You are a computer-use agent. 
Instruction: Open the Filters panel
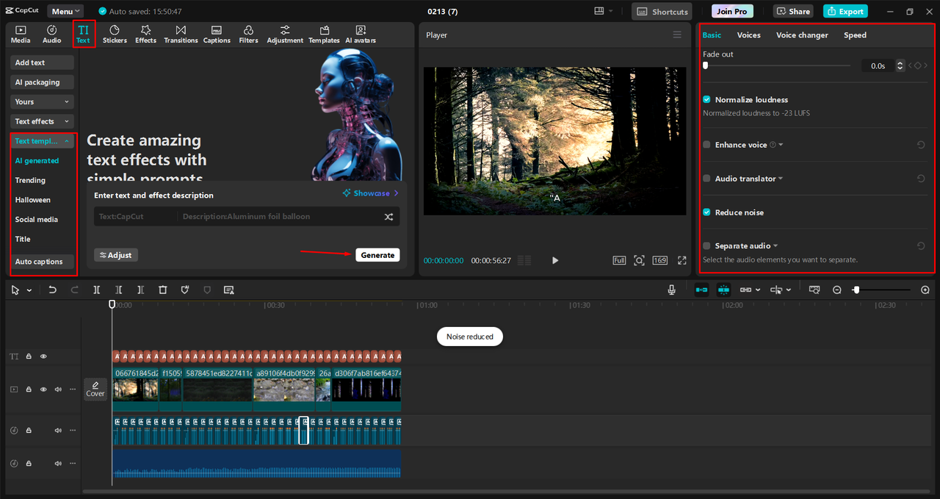pyautogui.click(x=248, y=34)
